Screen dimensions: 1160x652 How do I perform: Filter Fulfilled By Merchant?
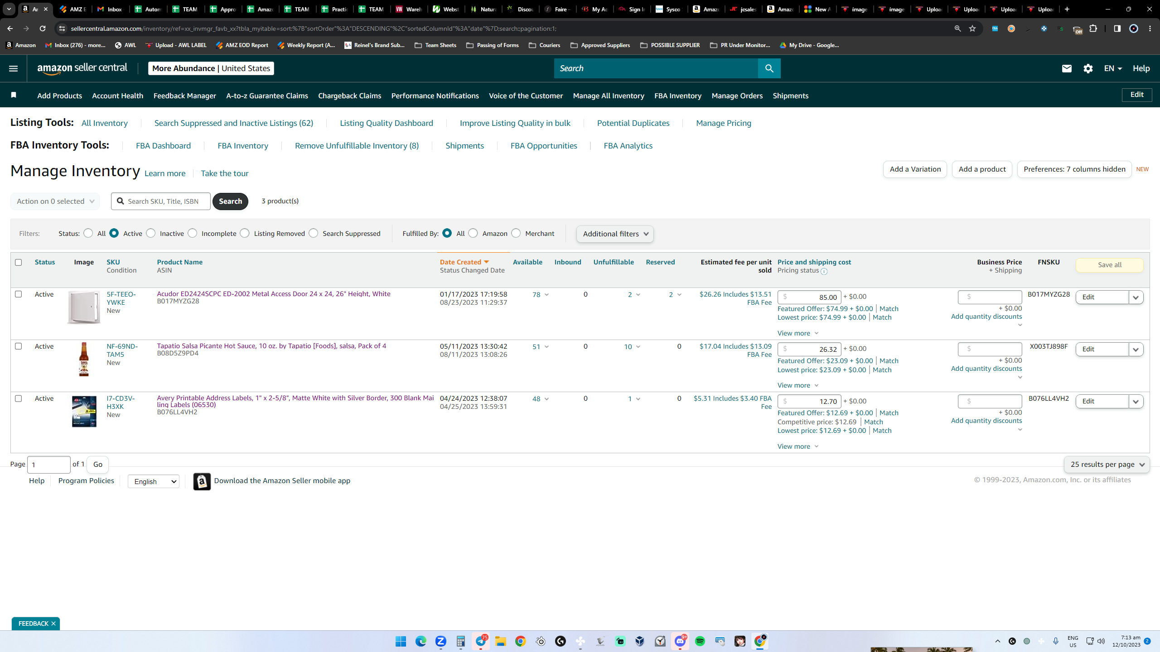(516, 233)
